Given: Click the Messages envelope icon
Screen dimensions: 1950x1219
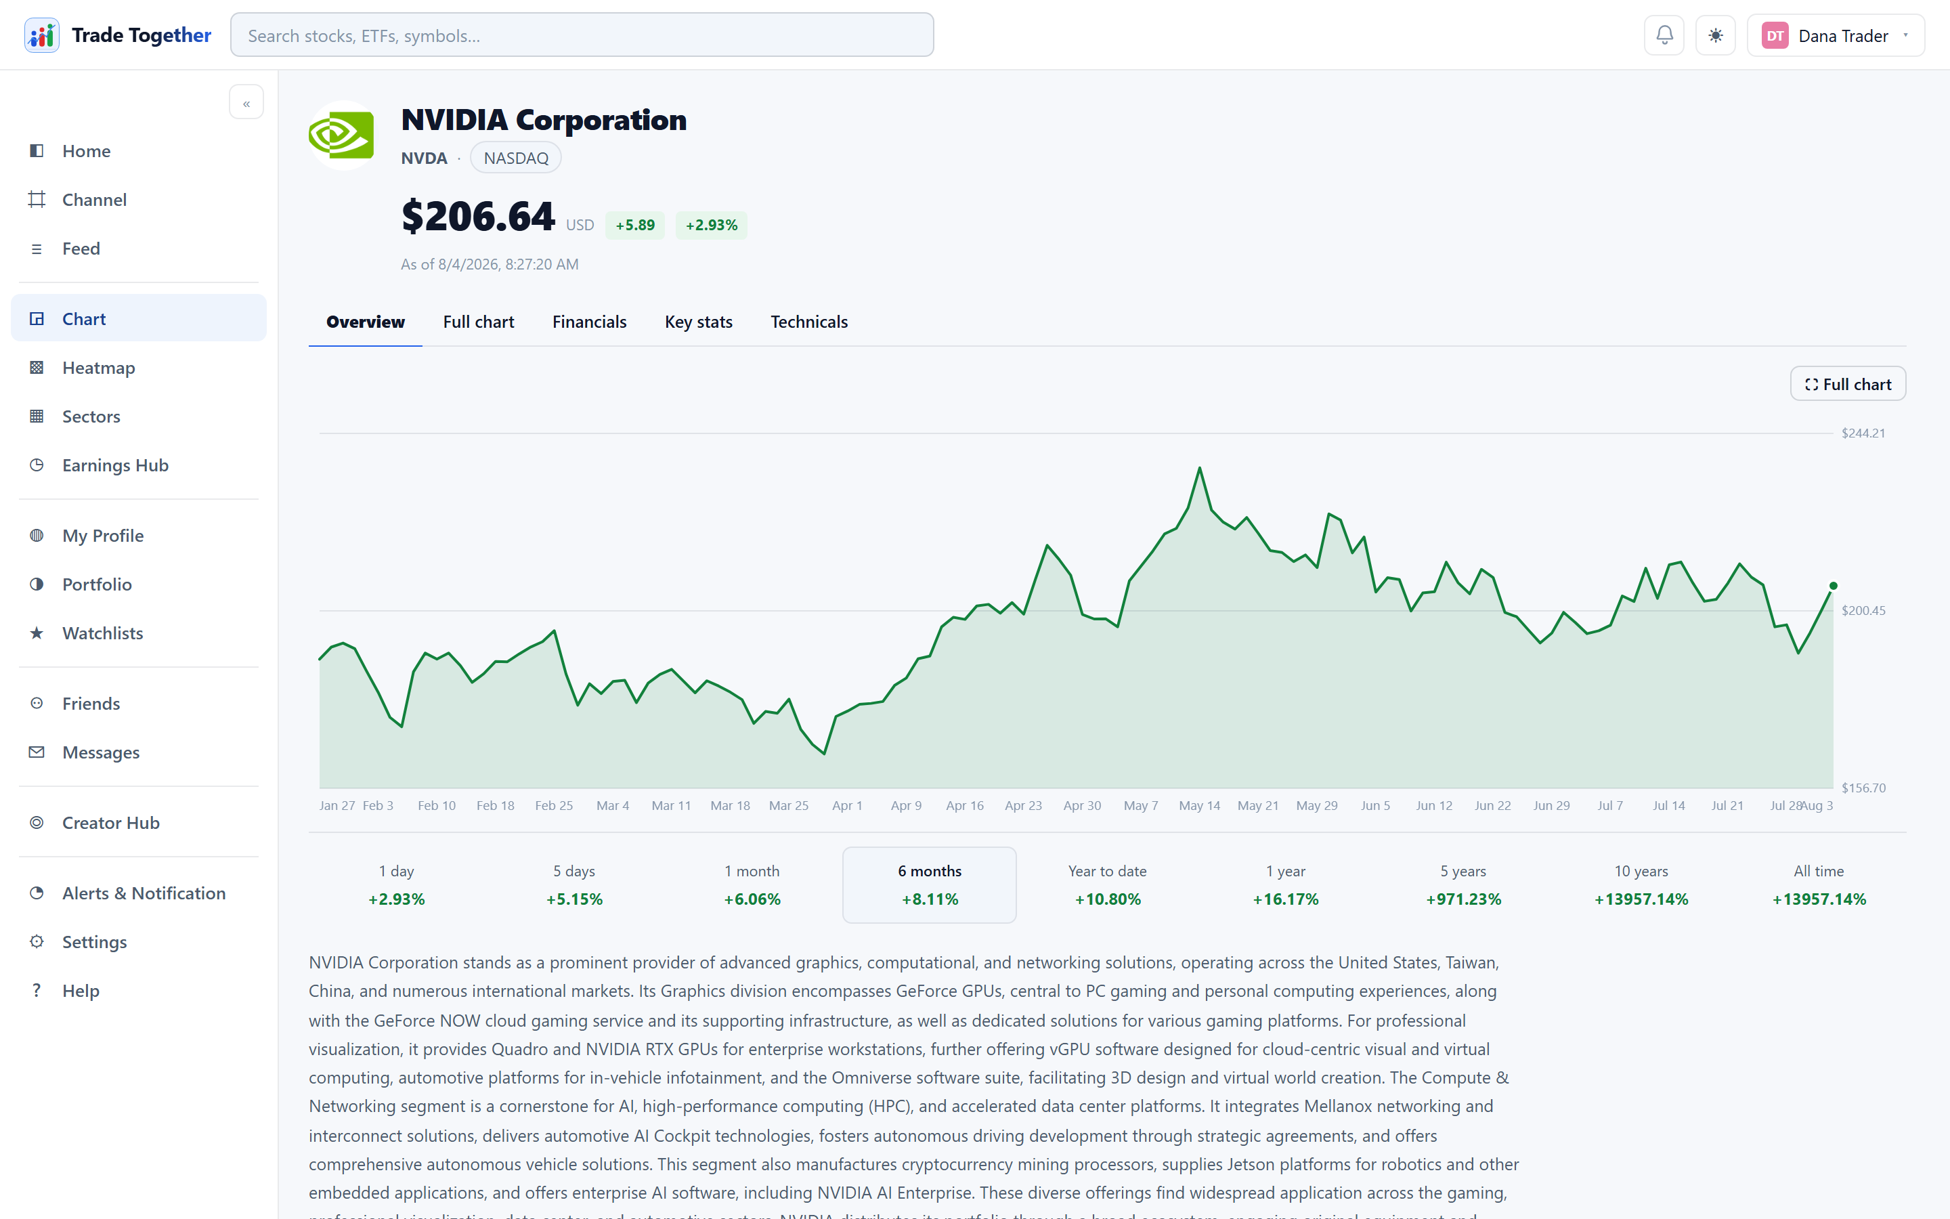Looking at the screenshot, I should pos(37,752).
